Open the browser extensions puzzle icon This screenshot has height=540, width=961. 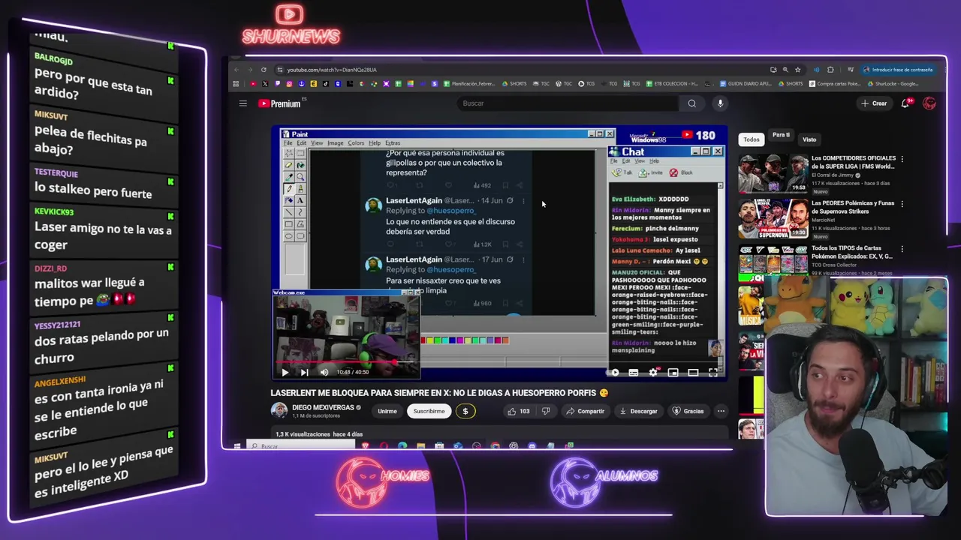coord(830,70)
